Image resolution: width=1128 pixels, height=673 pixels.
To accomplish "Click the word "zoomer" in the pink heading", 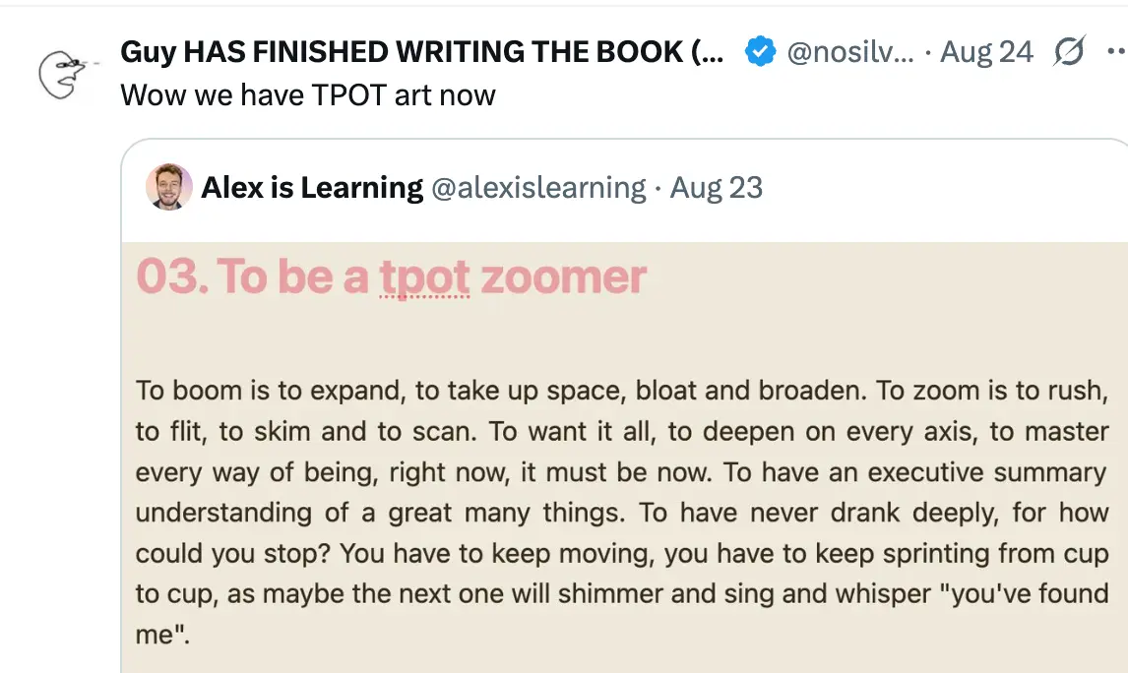I will 564,276.
